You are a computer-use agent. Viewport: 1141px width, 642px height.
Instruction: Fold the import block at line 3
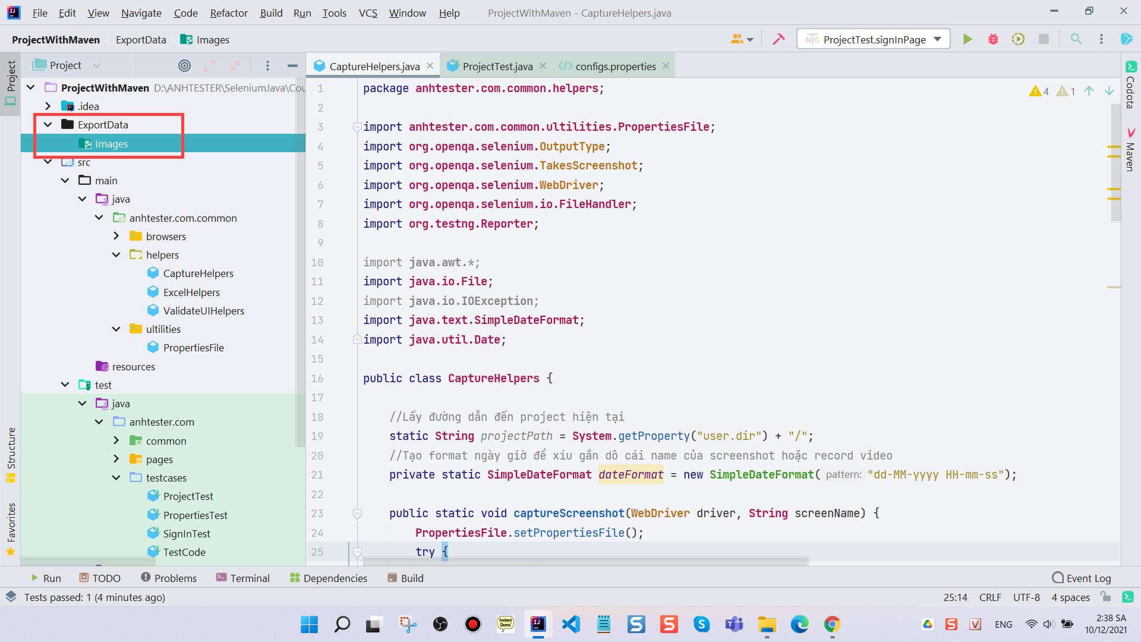tap(357, 127)
